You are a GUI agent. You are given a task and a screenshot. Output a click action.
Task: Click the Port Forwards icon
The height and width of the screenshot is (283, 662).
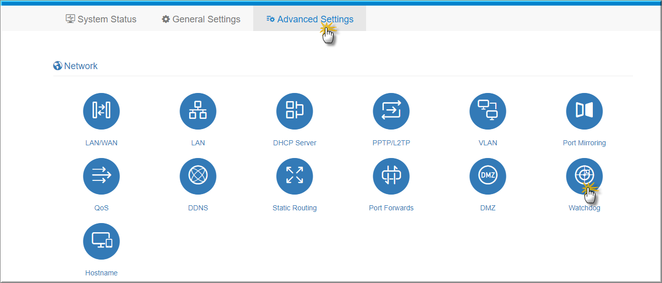tap(391, 176)
